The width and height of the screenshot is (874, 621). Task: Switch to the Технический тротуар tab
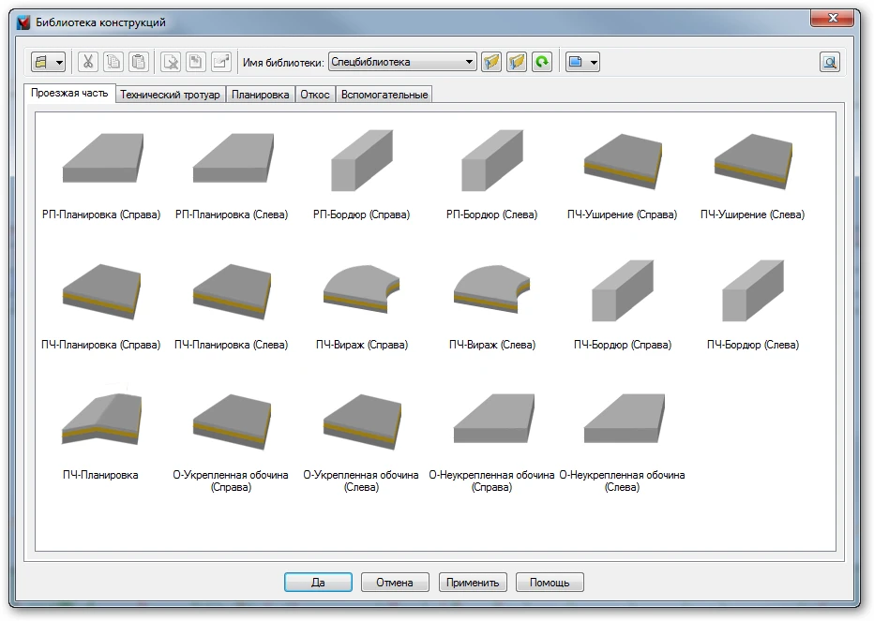(170, 95)
